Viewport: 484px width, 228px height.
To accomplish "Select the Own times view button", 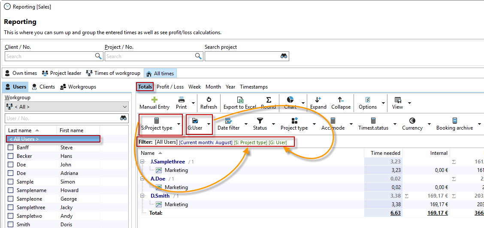I will pyautogui.click(x=21, y=73).
